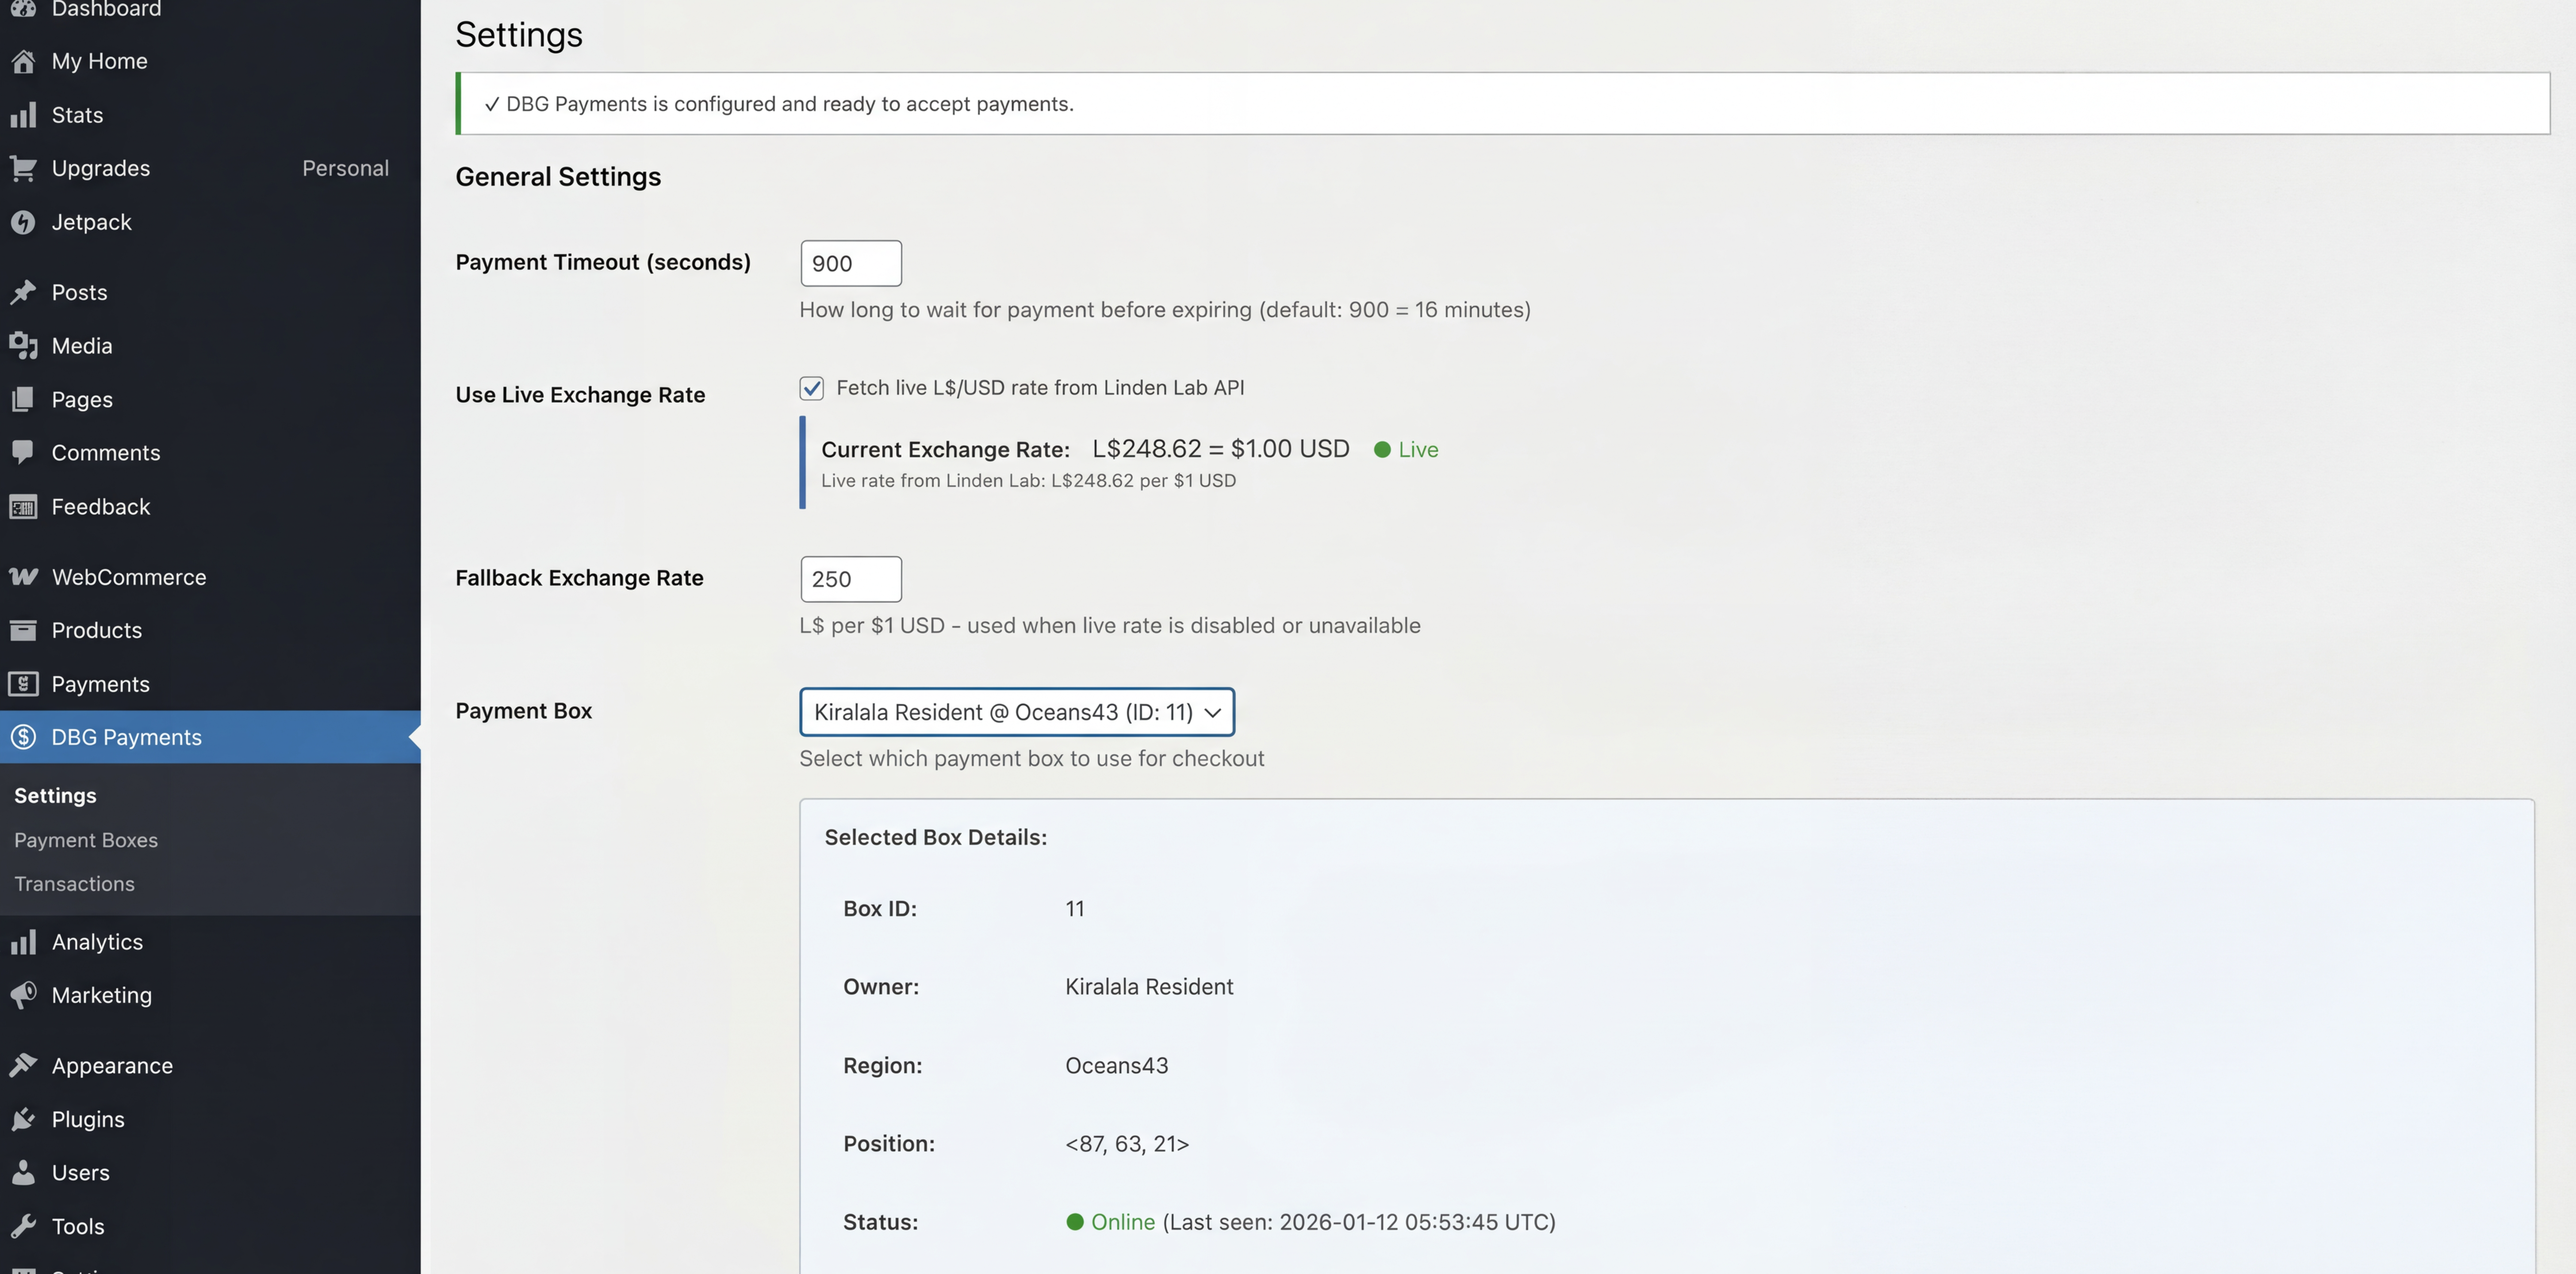The height and width of the screenshot is (1274, 2576).
Task: Click the Plugins plug icon
Action: click(23, 1119)
